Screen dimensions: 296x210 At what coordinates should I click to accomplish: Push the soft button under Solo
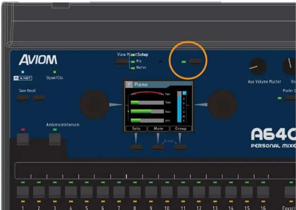pos(136,147)
